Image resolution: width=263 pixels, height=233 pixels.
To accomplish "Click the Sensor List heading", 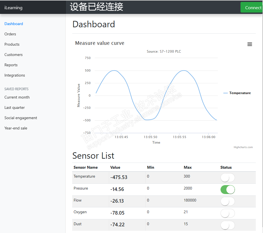I will (93, 156).
